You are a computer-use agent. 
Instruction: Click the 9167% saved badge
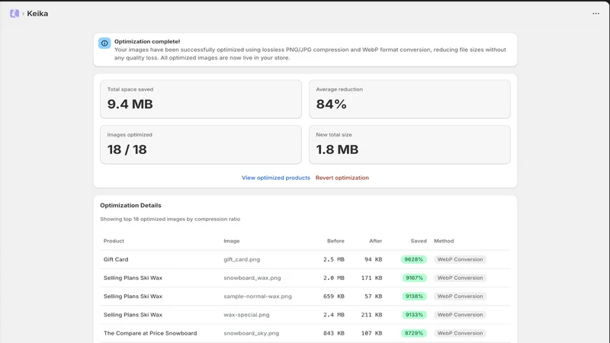413,278
